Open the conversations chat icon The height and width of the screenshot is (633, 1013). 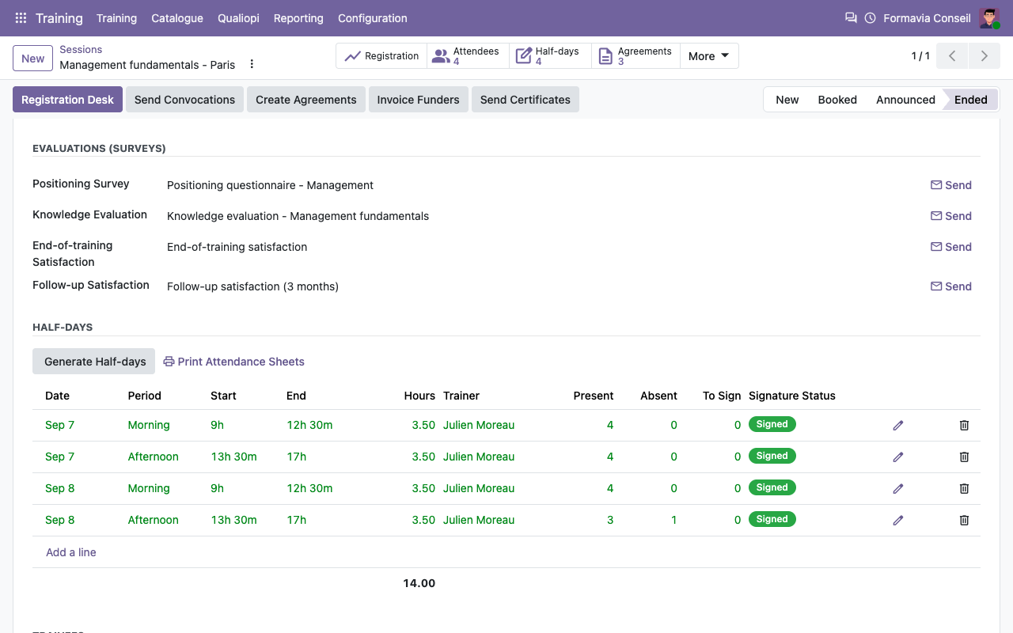851,18
